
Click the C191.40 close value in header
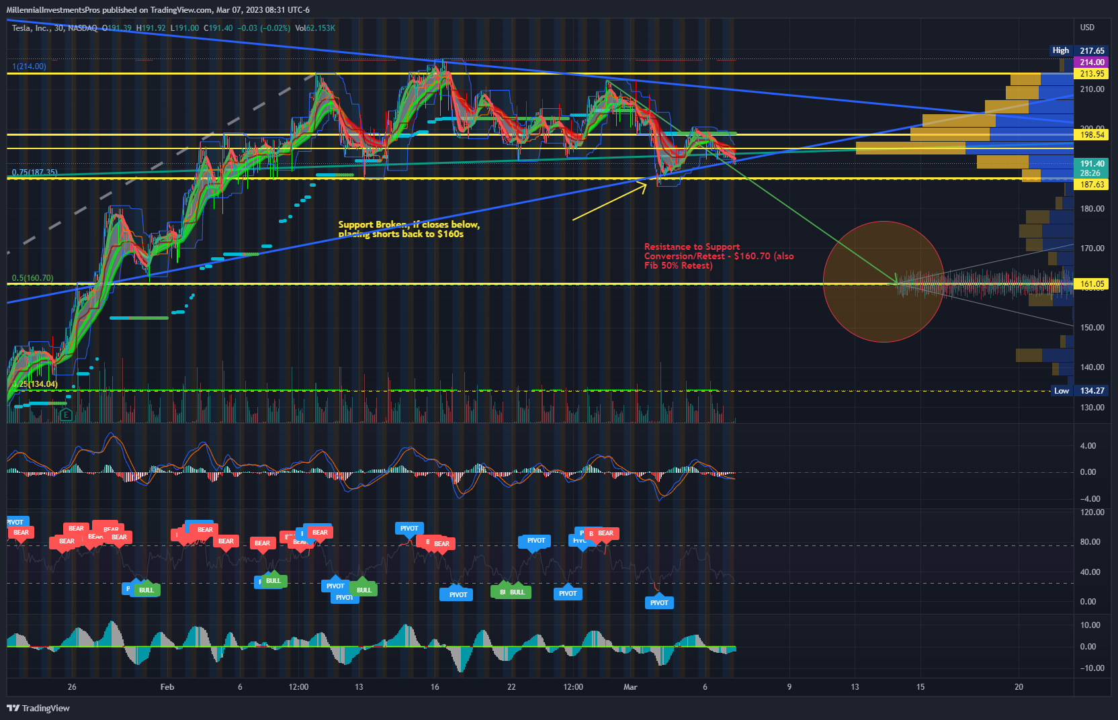[218, 28]
